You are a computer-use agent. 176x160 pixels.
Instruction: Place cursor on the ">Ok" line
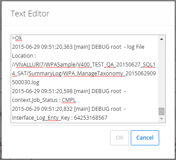point(17,38)
